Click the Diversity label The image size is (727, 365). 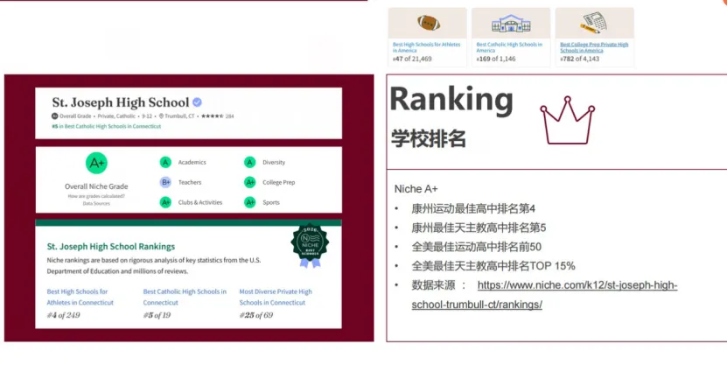[274, 162]
